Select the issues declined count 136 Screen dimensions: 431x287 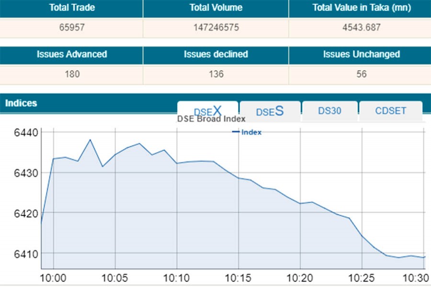click(215, 74)
